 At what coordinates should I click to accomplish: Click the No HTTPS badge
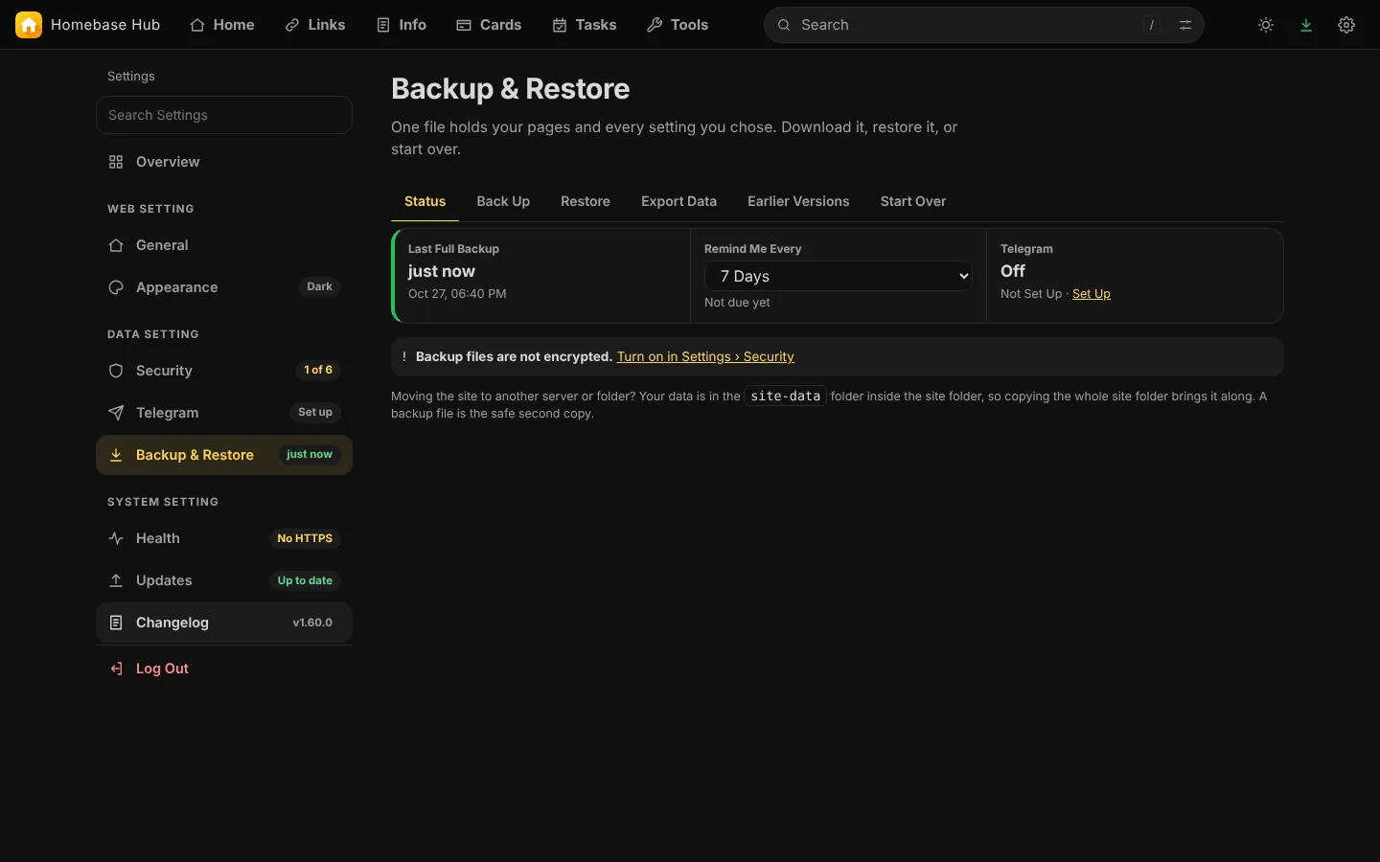(x=305, y=538)
